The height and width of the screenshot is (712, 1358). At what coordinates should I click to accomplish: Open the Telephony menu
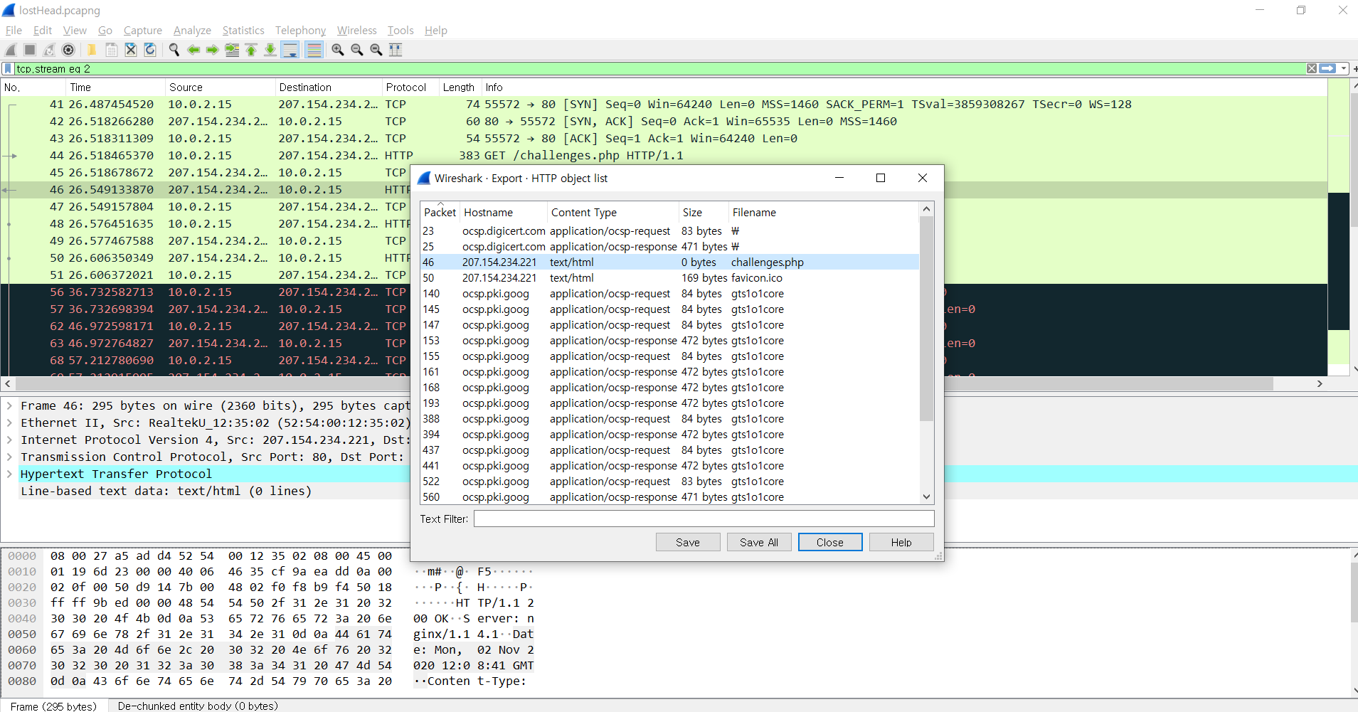(x=300, y=31)
